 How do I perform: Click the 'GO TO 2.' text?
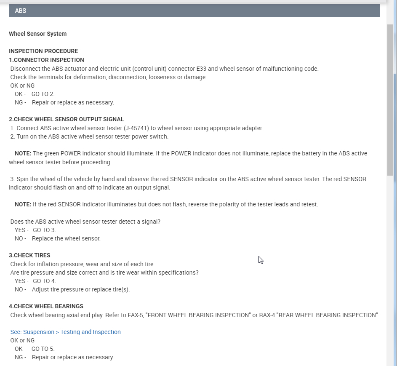click(x=43, y=94)
